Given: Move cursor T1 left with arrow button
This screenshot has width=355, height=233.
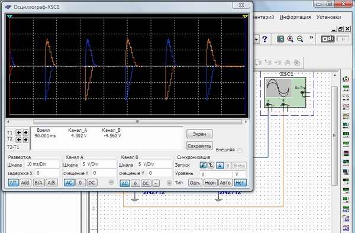Looking at the screenshot, I should pos(18,132).
